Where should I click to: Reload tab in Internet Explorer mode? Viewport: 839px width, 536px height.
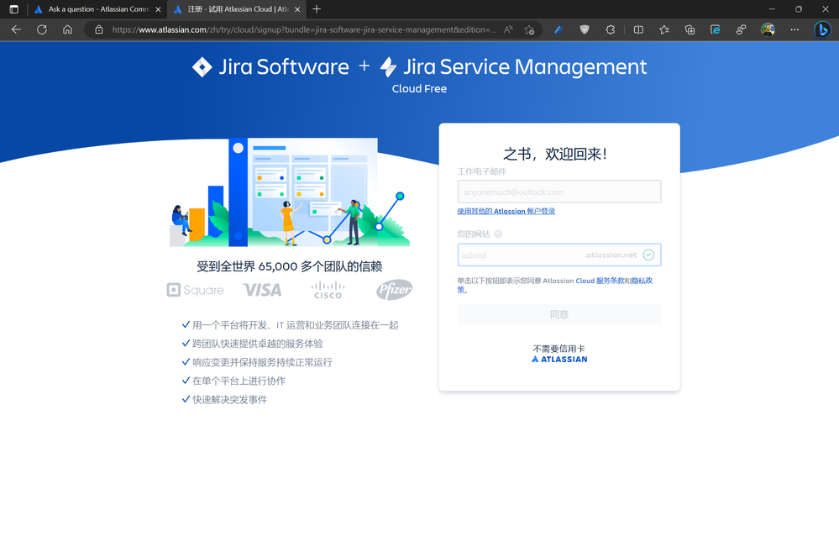coord(716,29)
